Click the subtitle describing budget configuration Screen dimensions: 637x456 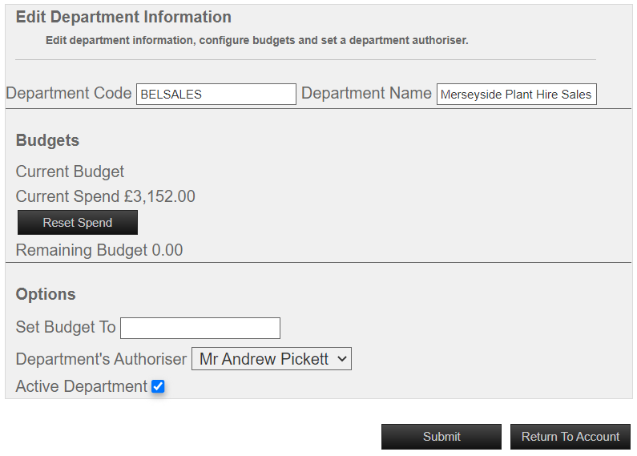click(x=256, y=40)
